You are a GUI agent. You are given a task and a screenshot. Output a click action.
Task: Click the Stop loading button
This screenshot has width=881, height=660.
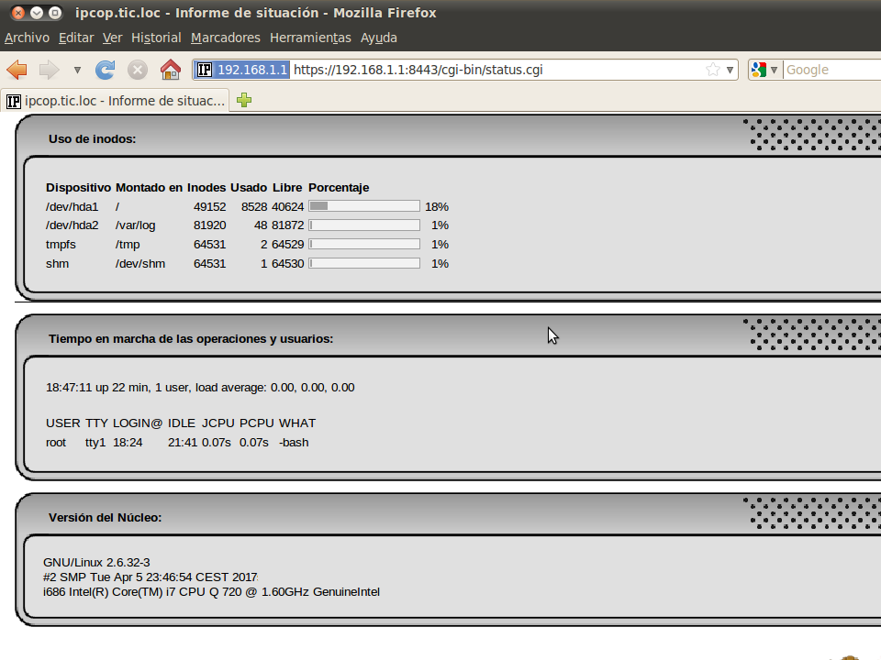pos(138,70)
